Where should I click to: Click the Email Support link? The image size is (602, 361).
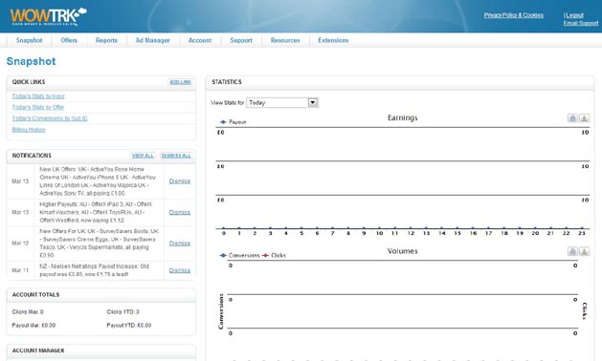pyautogui.click(x=581, y=23)
